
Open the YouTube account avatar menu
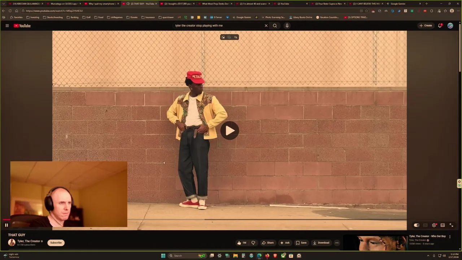coord(450,26)
